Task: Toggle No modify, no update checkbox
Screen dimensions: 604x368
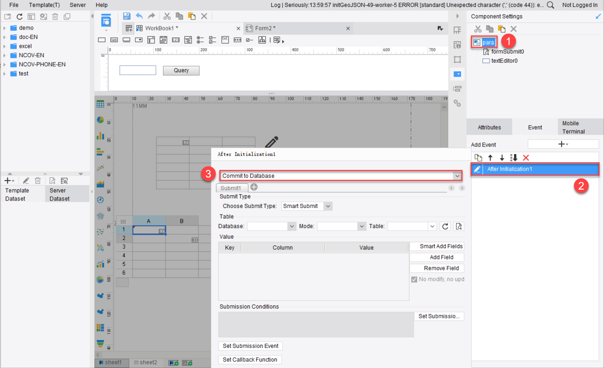Action: coord(414,279)
